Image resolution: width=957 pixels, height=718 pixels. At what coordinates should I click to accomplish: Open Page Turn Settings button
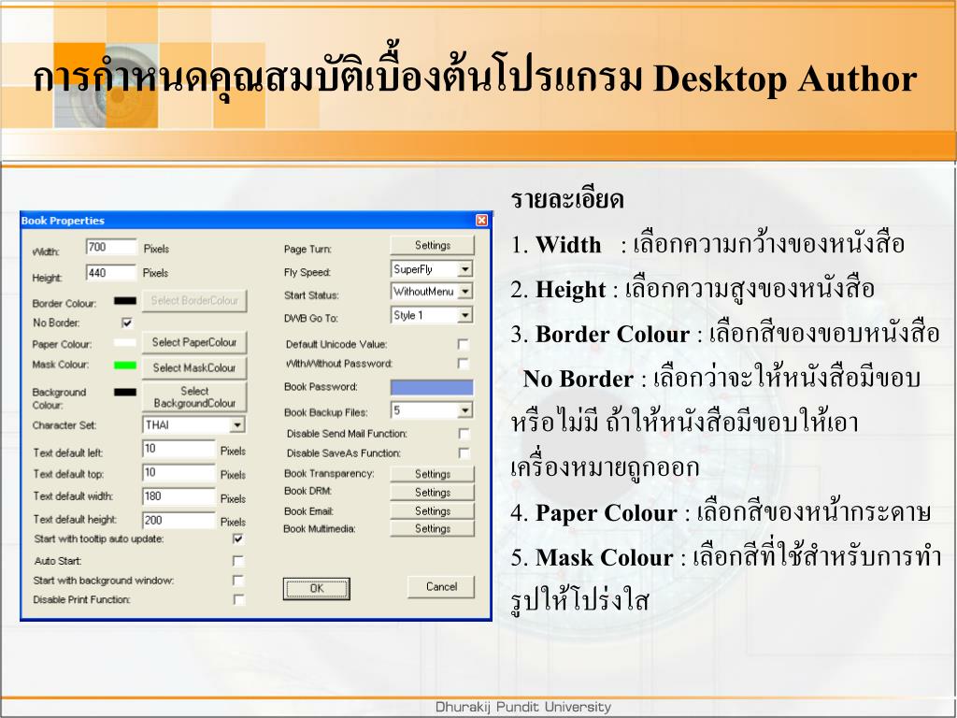tap(432, 246)
